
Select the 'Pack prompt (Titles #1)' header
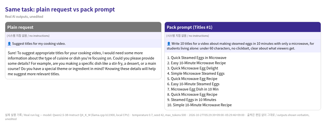coord(243,27)
